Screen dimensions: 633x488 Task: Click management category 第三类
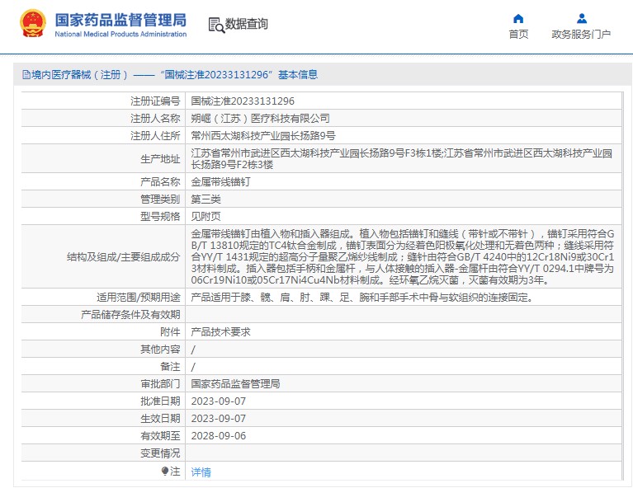(205, 199)
